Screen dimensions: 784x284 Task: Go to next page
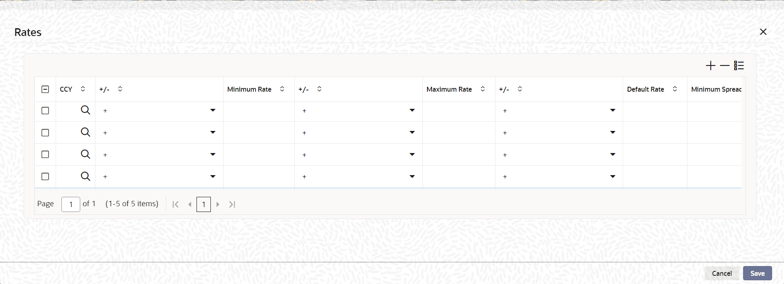pos(218,204)
